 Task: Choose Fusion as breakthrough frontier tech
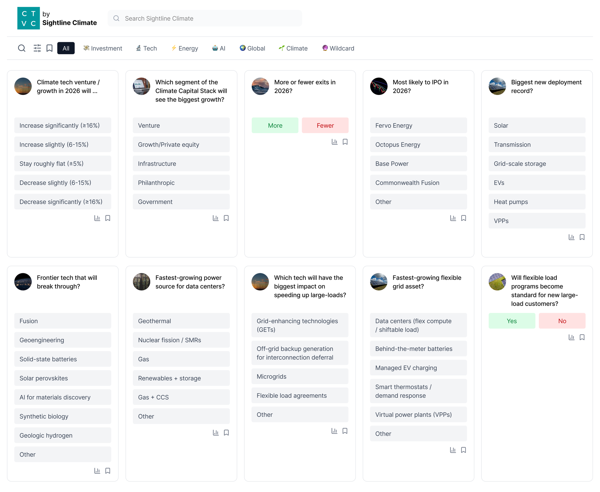pyautogui.click(x=62, y=321)
